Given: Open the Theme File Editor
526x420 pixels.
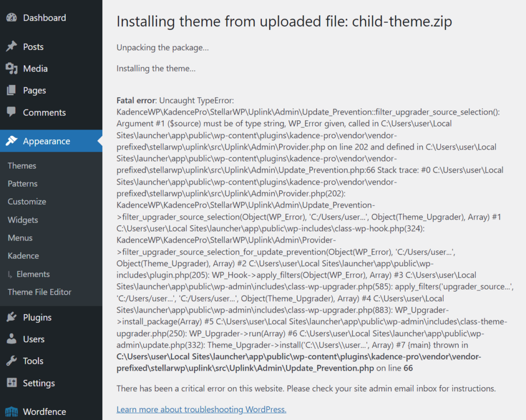Looking at the screenshot, I should click(40, 292).
